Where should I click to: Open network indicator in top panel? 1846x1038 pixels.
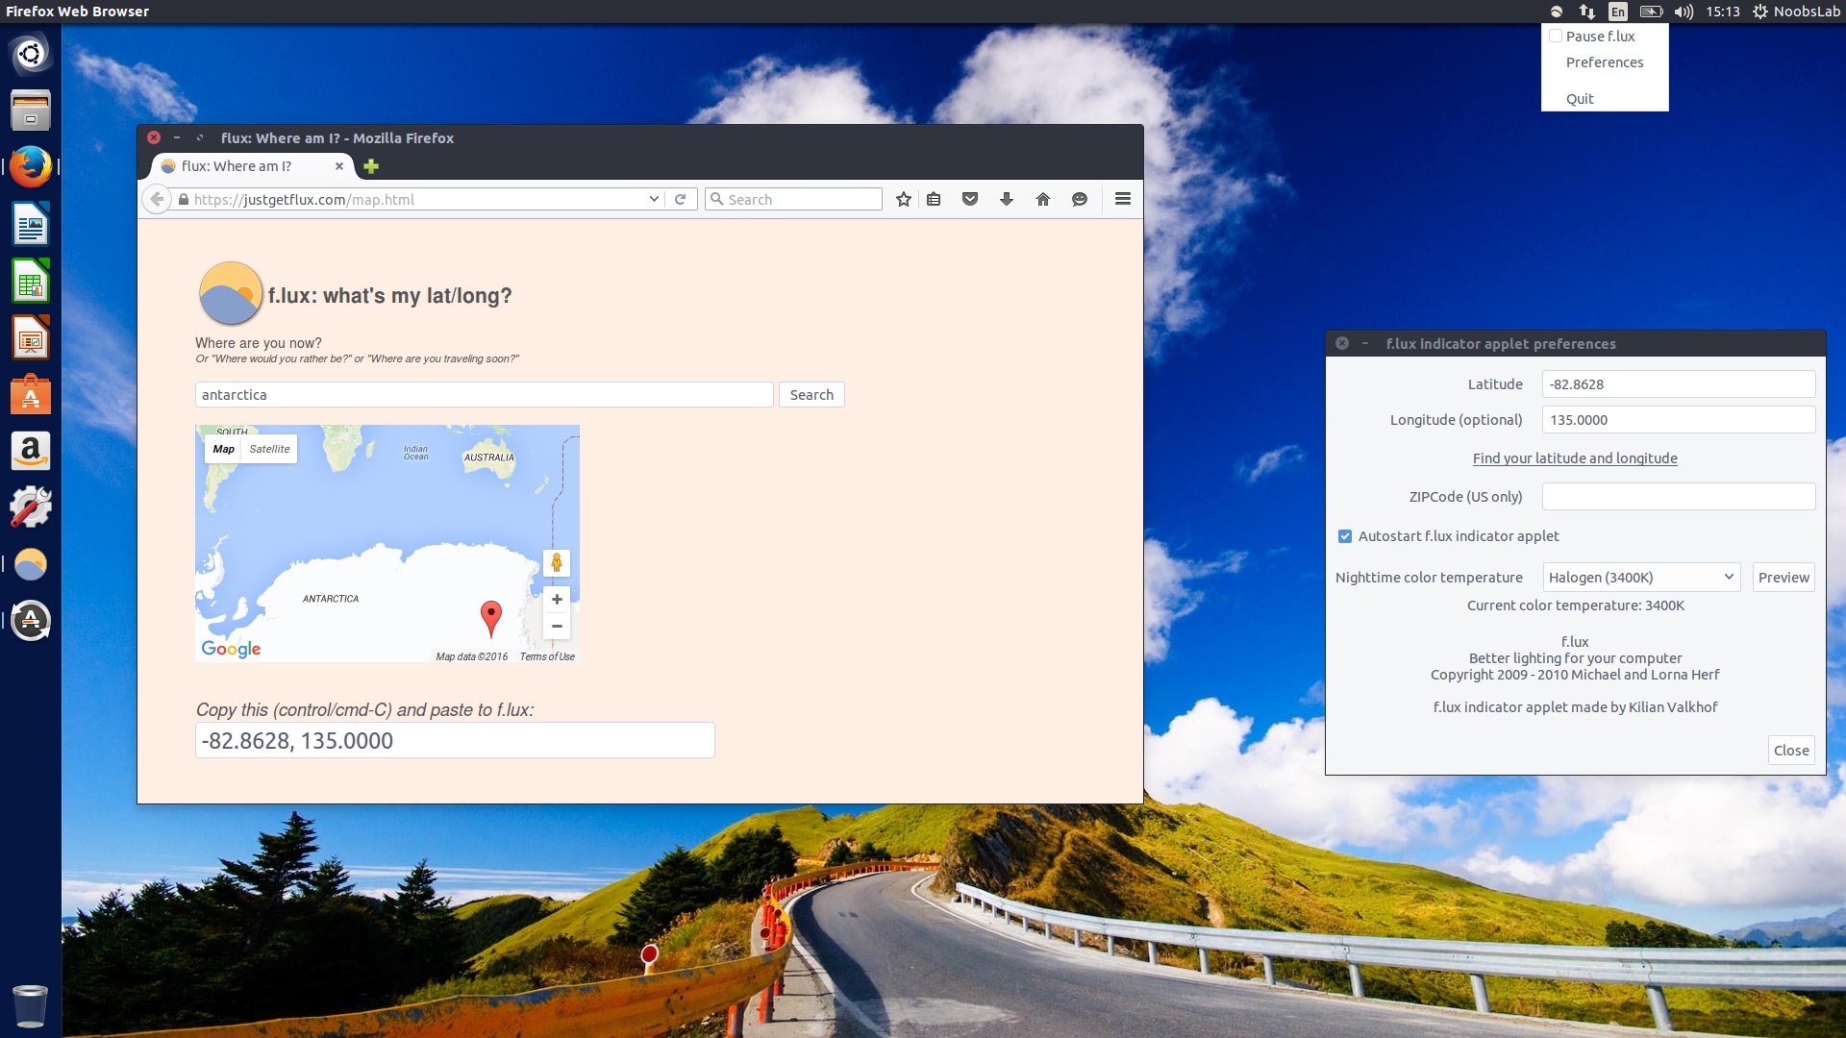point(1587,12)
